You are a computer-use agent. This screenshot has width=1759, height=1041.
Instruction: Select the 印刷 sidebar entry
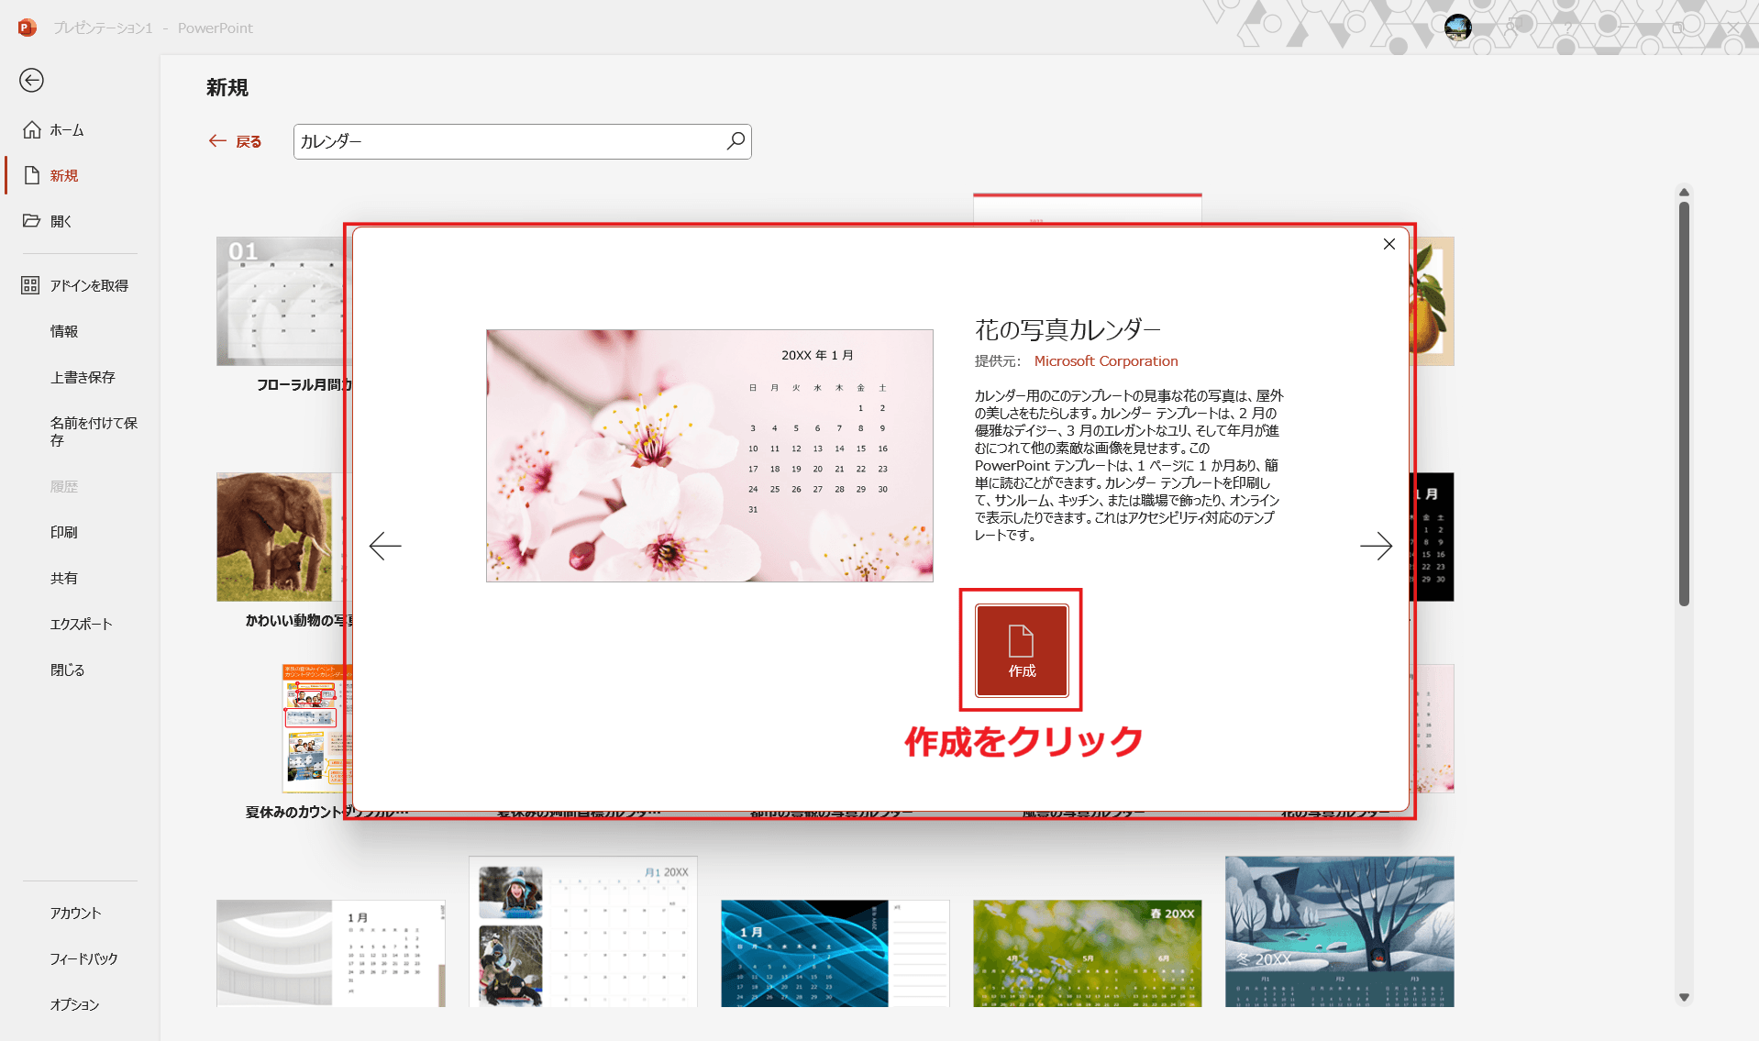tap(64, 532)
